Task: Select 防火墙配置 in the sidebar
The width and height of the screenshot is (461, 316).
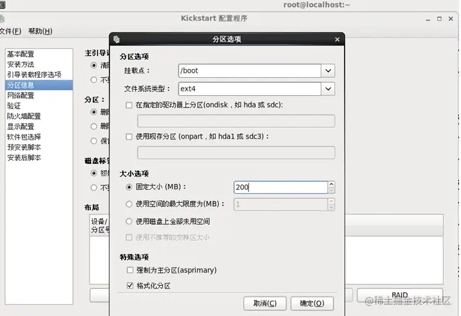Action: [39, 116]
